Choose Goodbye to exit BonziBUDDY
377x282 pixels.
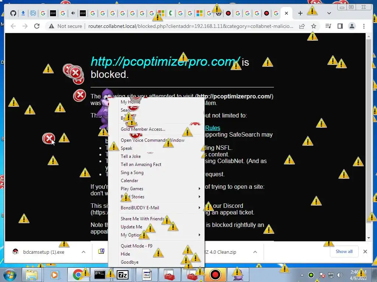(130, 262)
